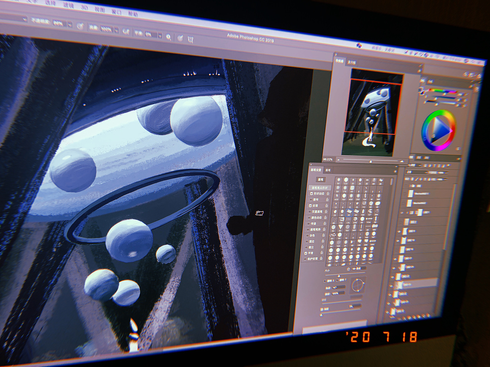Open the 不透明度 value dropdown arrow
The image size is (490, 367).
[x=69, y=24]
